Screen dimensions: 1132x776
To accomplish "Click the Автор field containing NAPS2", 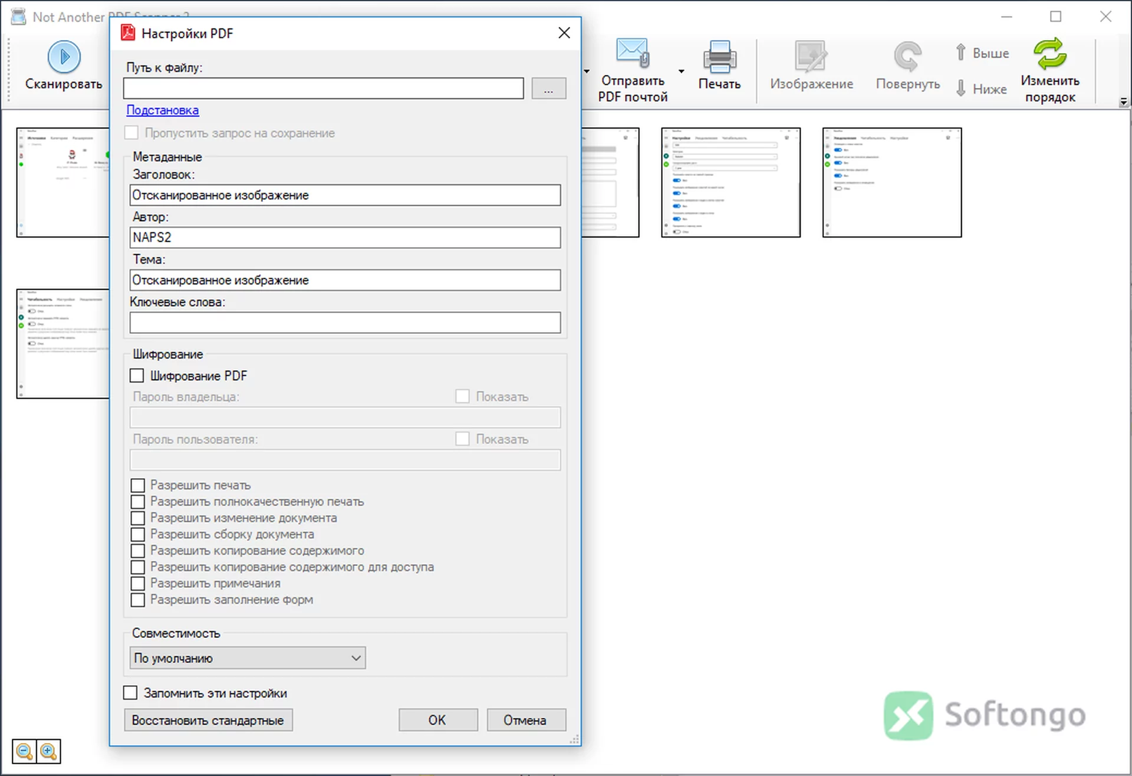I will point(345,238).
